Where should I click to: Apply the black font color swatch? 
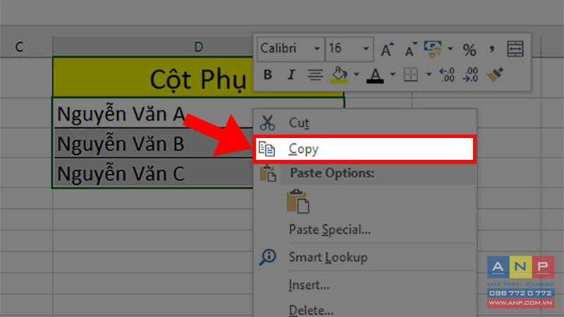[x=376, y=75]
